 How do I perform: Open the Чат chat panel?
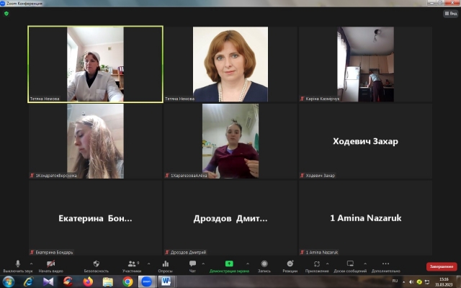[x=192, y=266]
